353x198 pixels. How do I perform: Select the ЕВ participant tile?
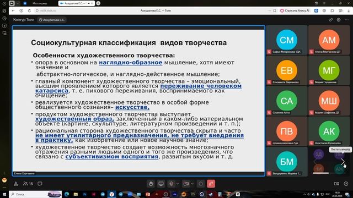(x=287, y=70)
